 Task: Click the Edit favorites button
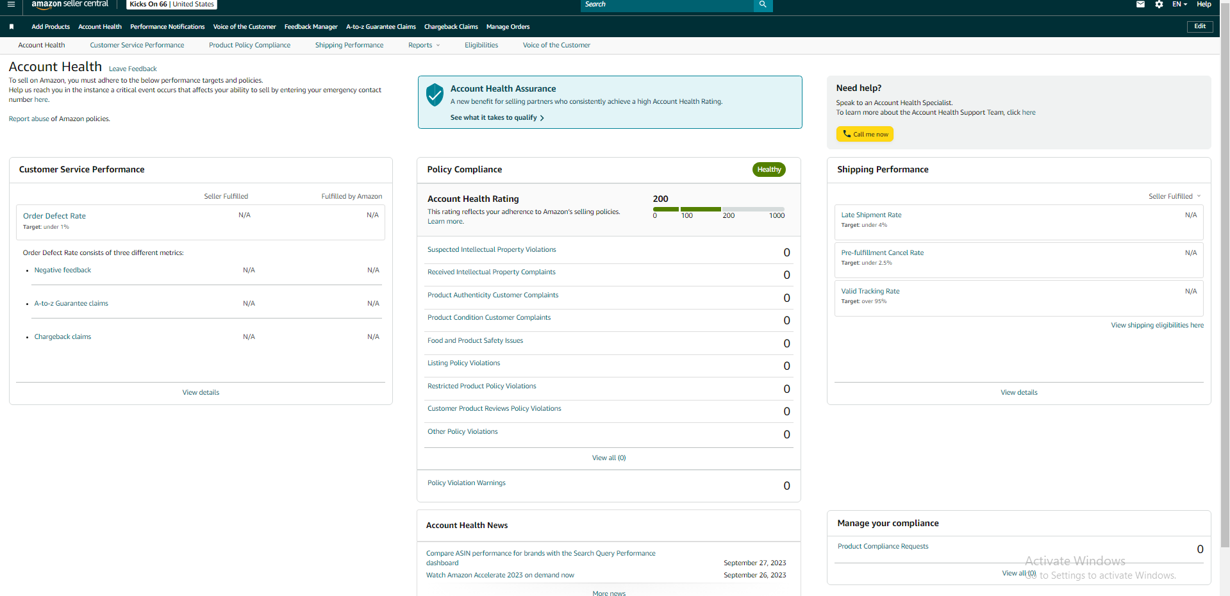1200,26
